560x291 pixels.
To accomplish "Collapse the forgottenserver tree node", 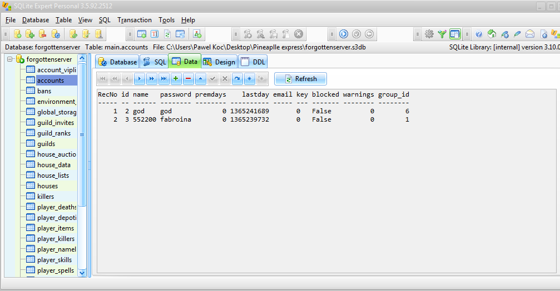I will [x=10, y=59].
